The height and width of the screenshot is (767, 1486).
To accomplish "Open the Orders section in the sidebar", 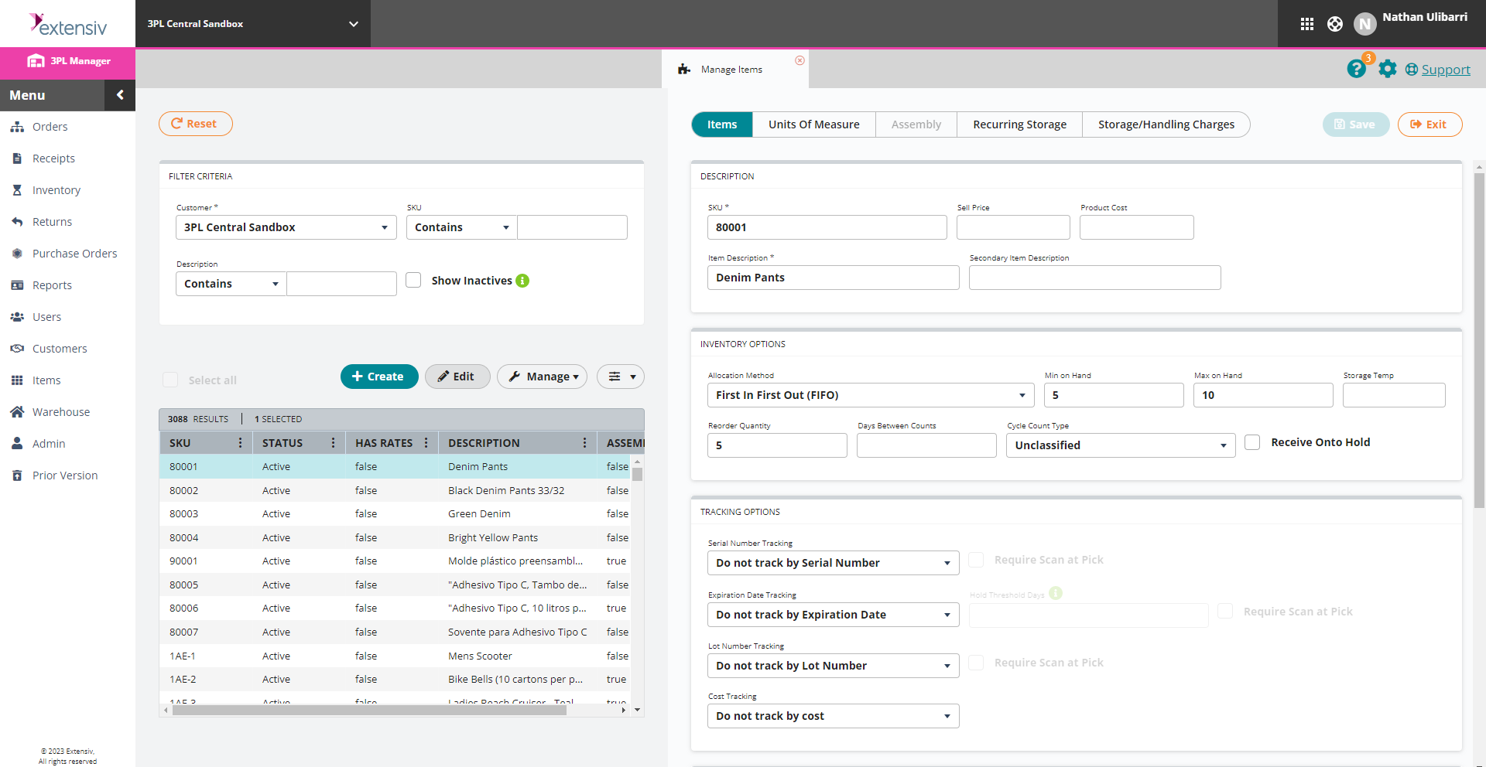I will coord(50,126).
